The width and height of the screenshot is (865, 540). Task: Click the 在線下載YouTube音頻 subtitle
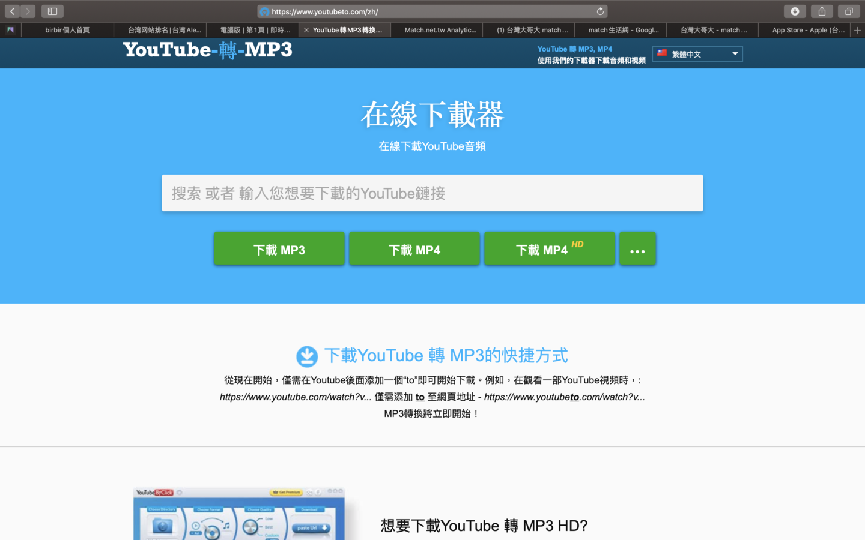coord(432,146)
